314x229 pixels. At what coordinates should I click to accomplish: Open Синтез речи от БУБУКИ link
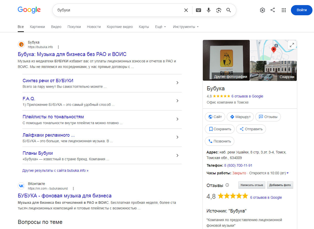click(48, 81)
